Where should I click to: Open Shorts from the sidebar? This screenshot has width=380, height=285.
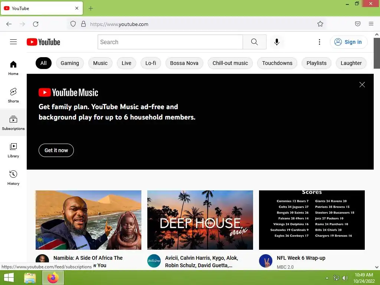point(13,95)
